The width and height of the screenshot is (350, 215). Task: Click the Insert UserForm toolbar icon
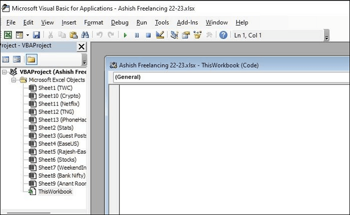(x=19, y=35)
